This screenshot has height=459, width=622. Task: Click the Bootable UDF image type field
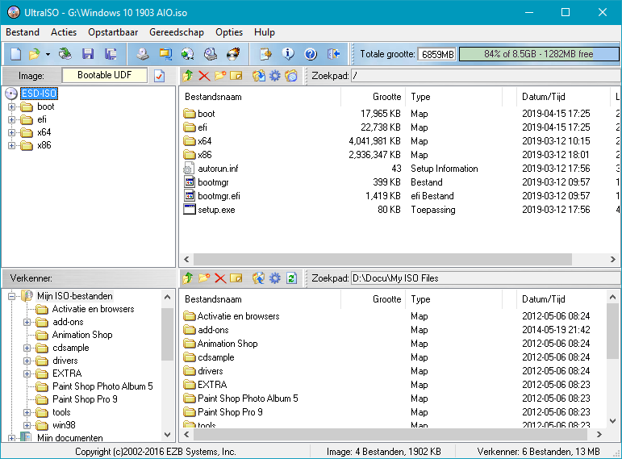[x=104, y=75]
